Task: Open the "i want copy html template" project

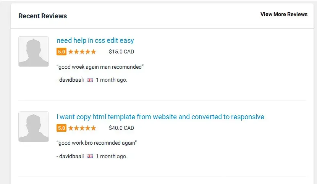Action: point(160,116)
